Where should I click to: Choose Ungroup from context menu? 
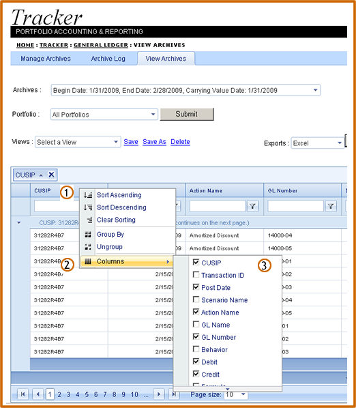110,247
